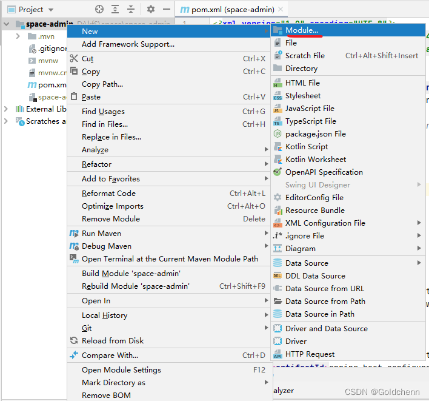Select Rebuild Module 'space-admin'

168,286
